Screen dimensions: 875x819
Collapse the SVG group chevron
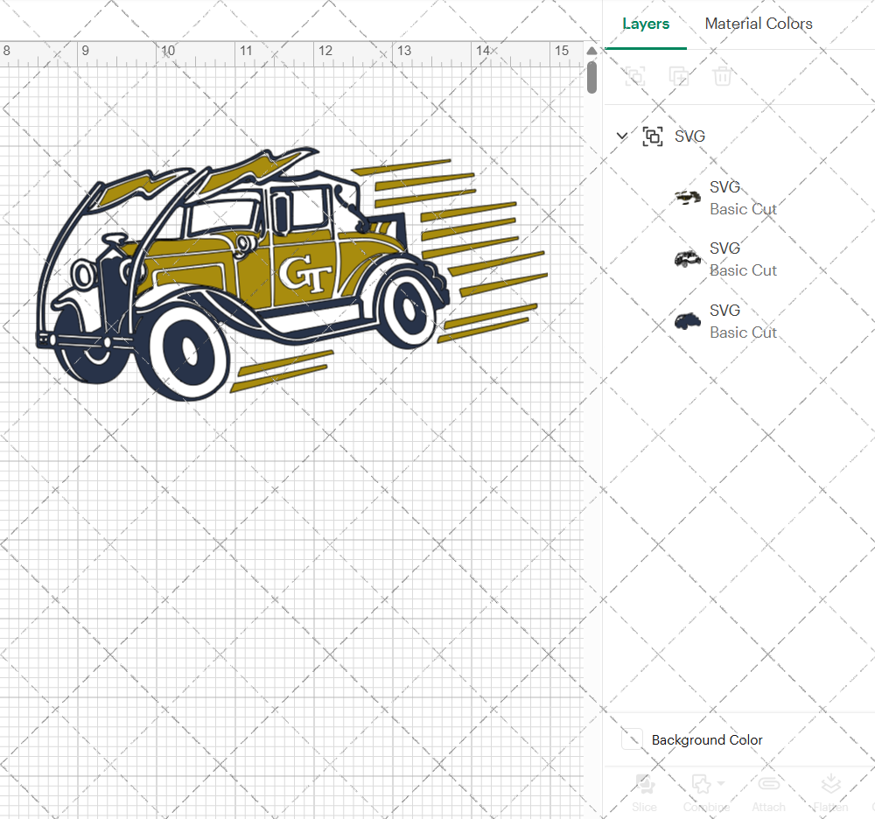click(x=621, y=136)
